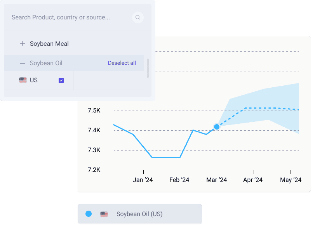Click the US flag beside the US entry

(x=23, y=80)
